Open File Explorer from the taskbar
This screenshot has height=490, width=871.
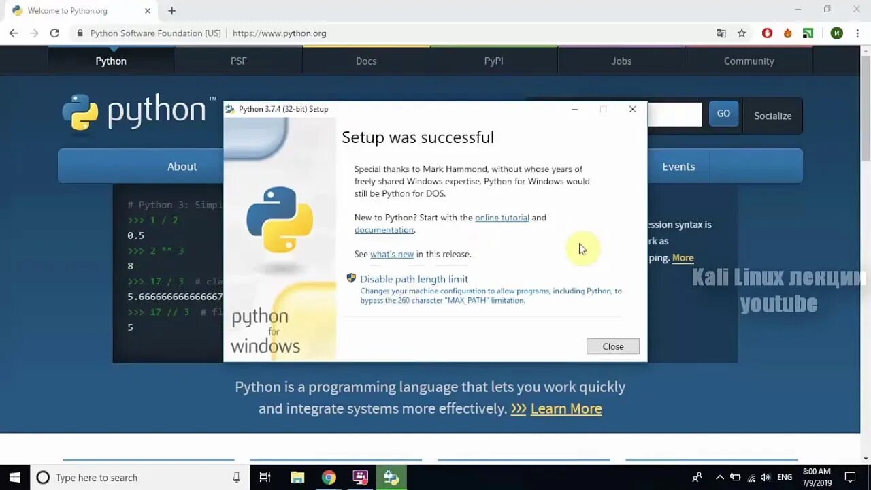(x=297, y=477)
